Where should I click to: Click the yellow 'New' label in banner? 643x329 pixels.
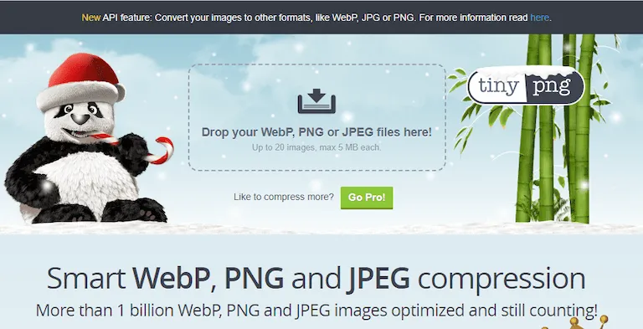(x=90, y=18)
